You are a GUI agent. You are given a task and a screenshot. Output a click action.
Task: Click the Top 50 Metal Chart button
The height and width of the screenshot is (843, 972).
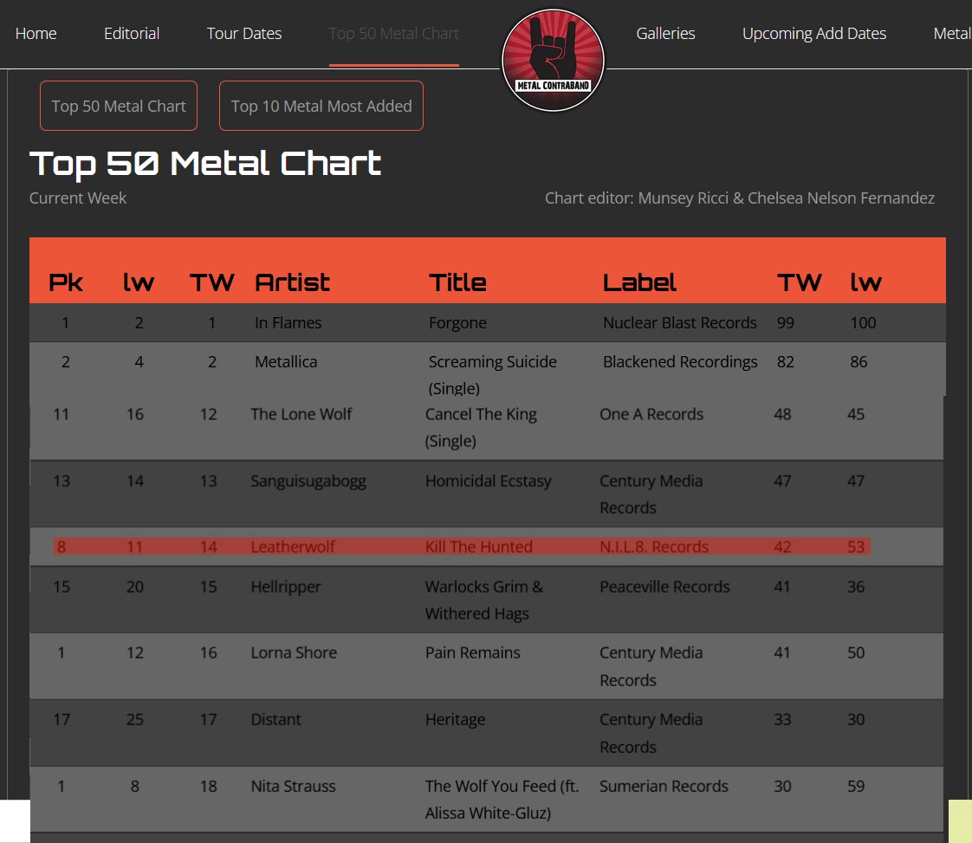pyautogui.click(x=119, y=106)
